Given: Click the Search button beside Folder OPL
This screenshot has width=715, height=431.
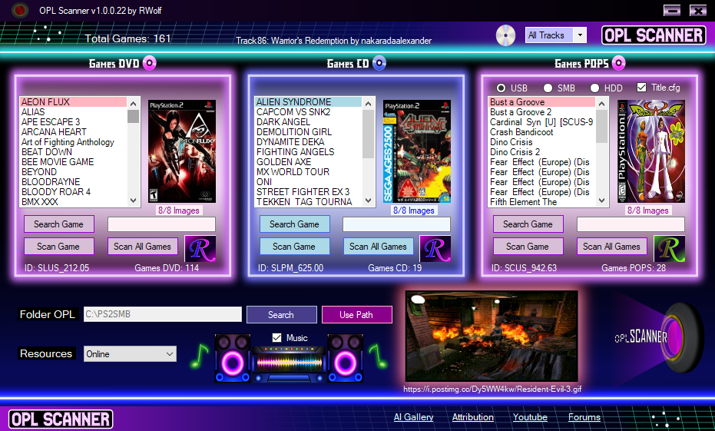Looking at the screenshot, I should [281, 315].
